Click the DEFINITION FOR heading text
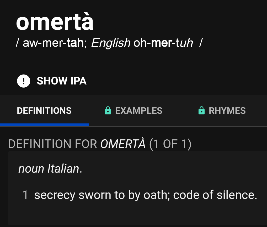 tap(53, 144)
